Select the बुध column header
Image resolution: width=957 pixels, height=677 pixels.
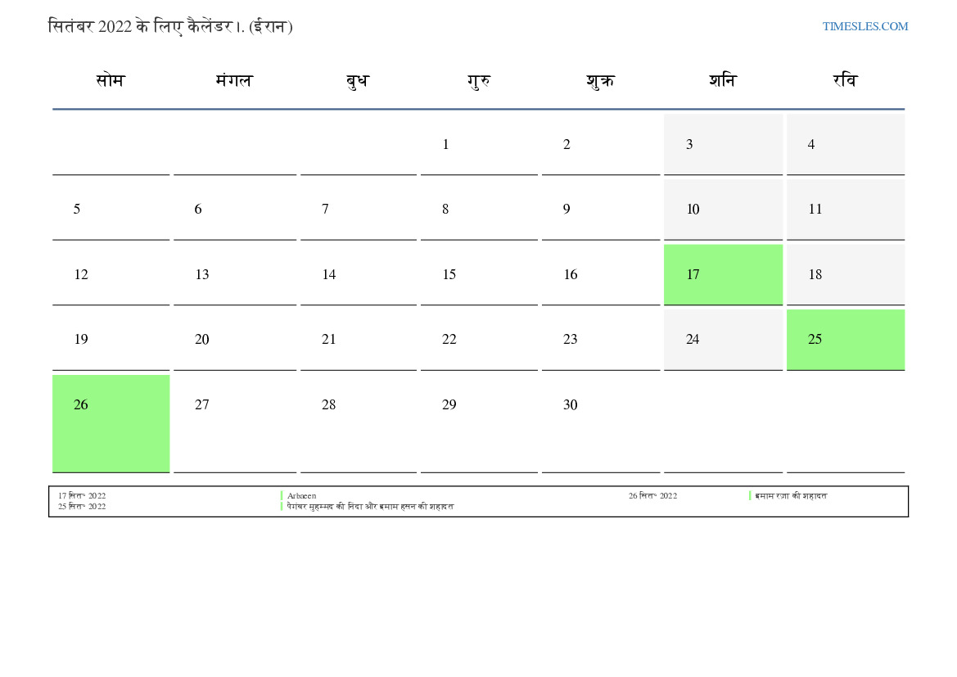pos(358,81)
